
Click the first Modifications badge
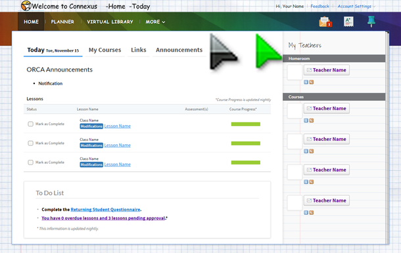[91, 126]
